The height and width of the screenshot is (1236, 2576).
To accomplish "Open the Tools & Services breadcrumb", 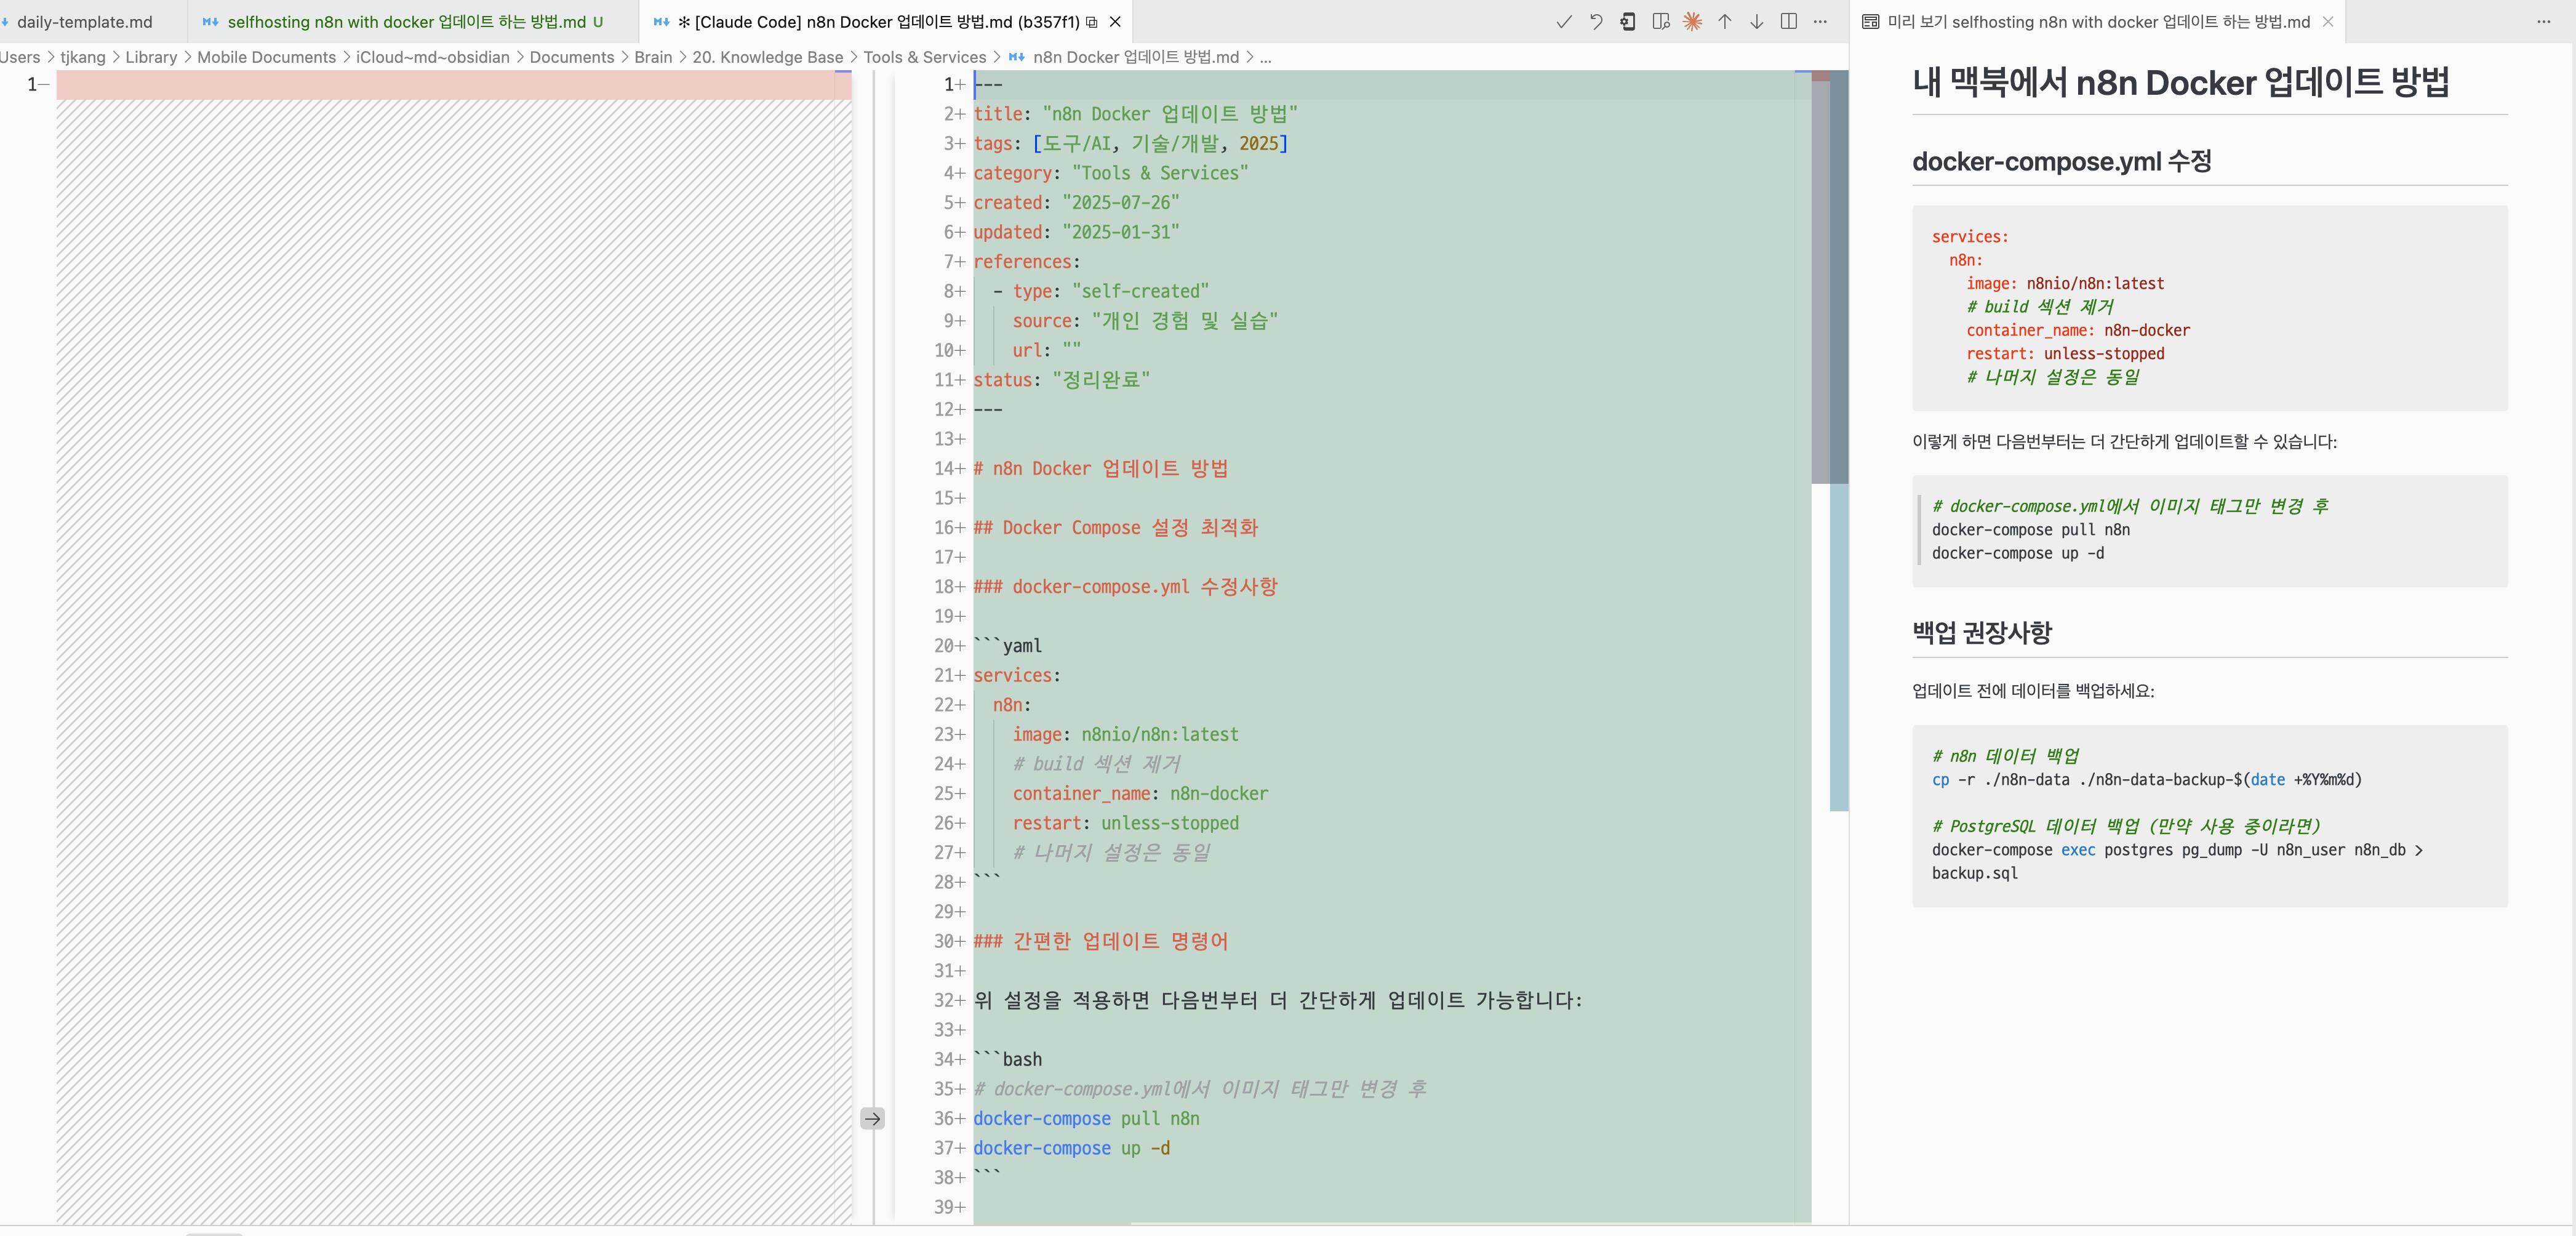I will click(924, 57).
